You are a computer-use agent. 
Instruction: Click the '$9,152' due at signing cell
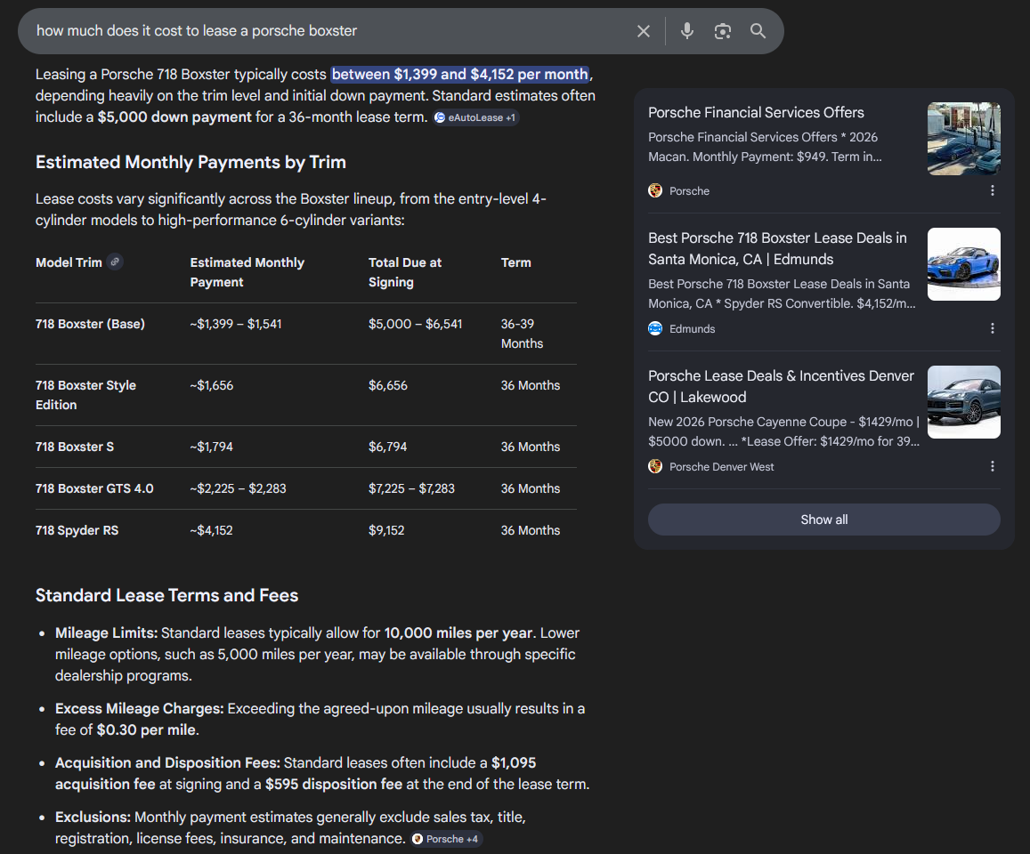pos(386,530)
